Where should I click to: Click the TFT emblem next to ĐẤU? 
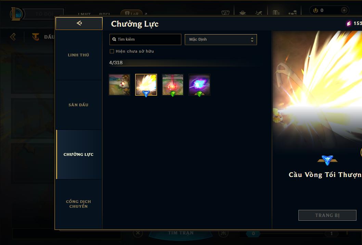[35, 37]
